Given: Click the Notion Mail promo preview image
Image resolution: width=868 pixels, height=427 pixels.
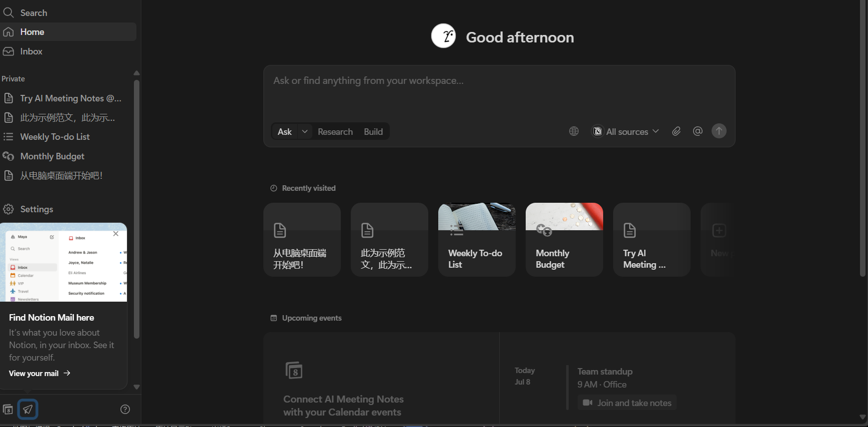Looking at the screenshot, I should click(63, 262).
